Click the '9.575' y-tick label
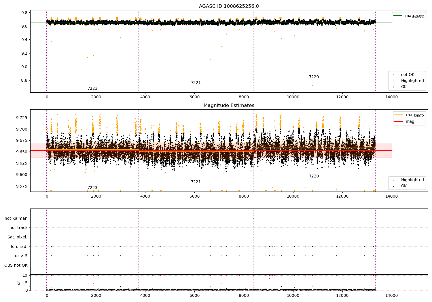This screenshot has height=302, width=432. point(22,186)
